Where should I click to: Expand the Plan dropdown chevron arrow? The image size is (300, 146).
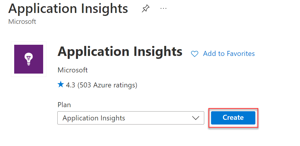195,118
